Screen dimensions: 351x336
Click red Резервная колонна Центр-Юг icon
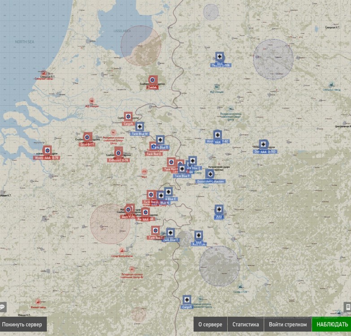[132, 269]
